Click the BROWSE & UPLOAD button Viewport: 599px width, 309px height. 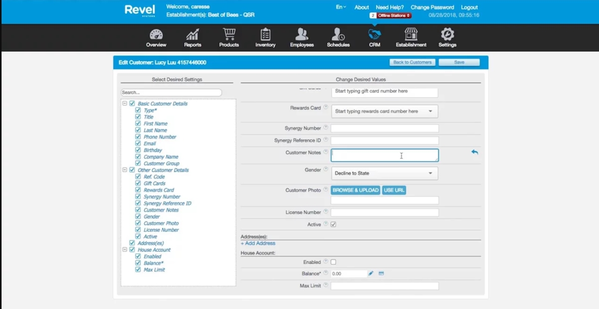coord(355,190)
